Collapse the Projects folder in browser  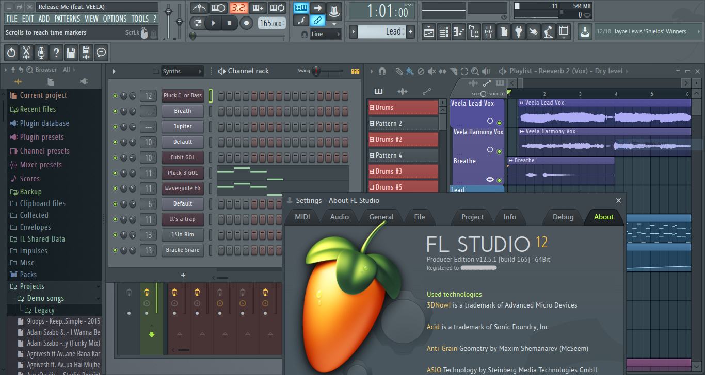pos(32,286)
